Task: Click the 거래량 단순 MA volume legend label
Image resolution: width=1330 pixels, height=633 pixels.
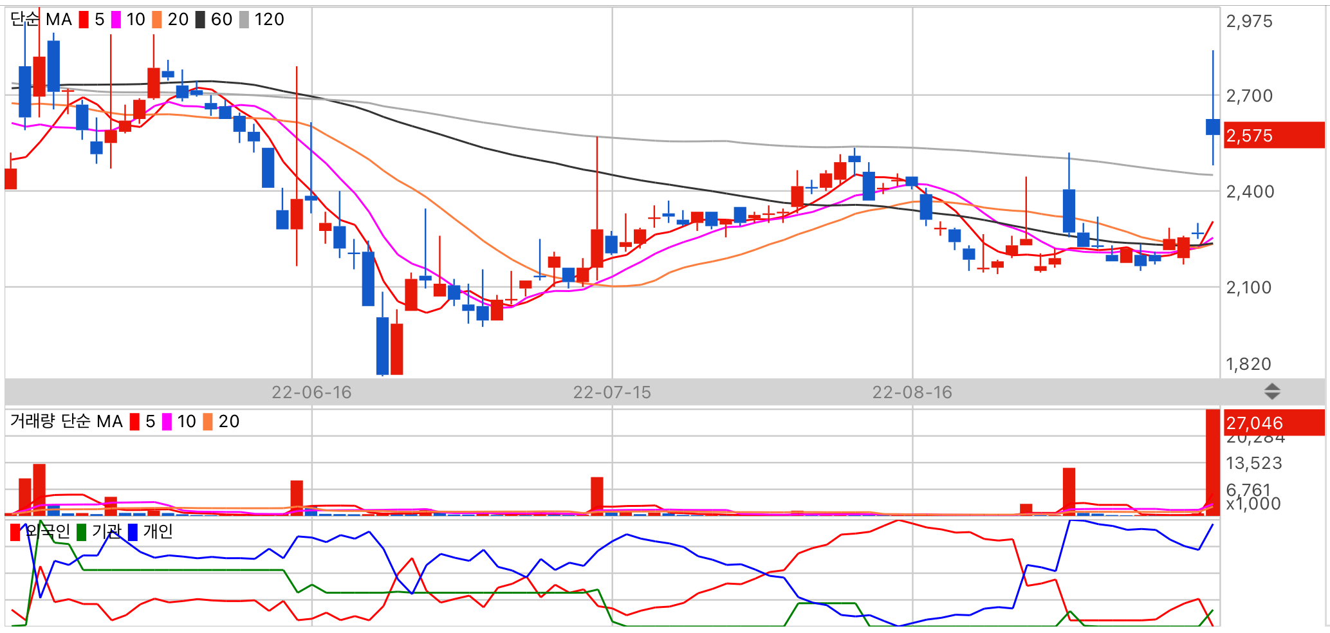Action: pos(66,421)
